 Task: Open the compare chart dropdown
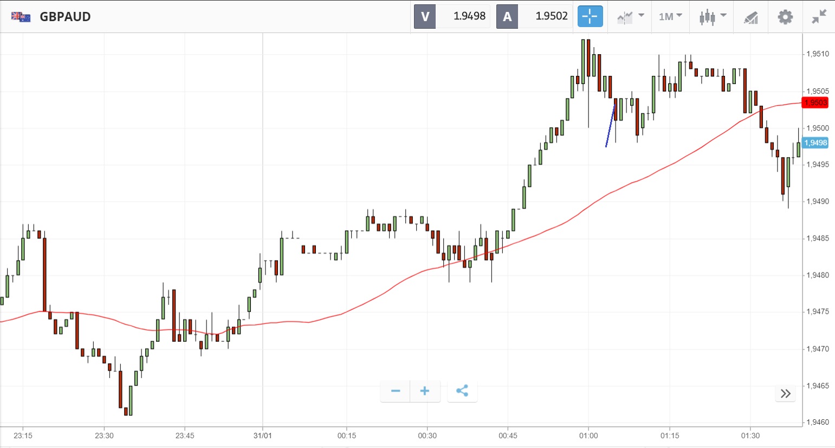tap(630, 17)
